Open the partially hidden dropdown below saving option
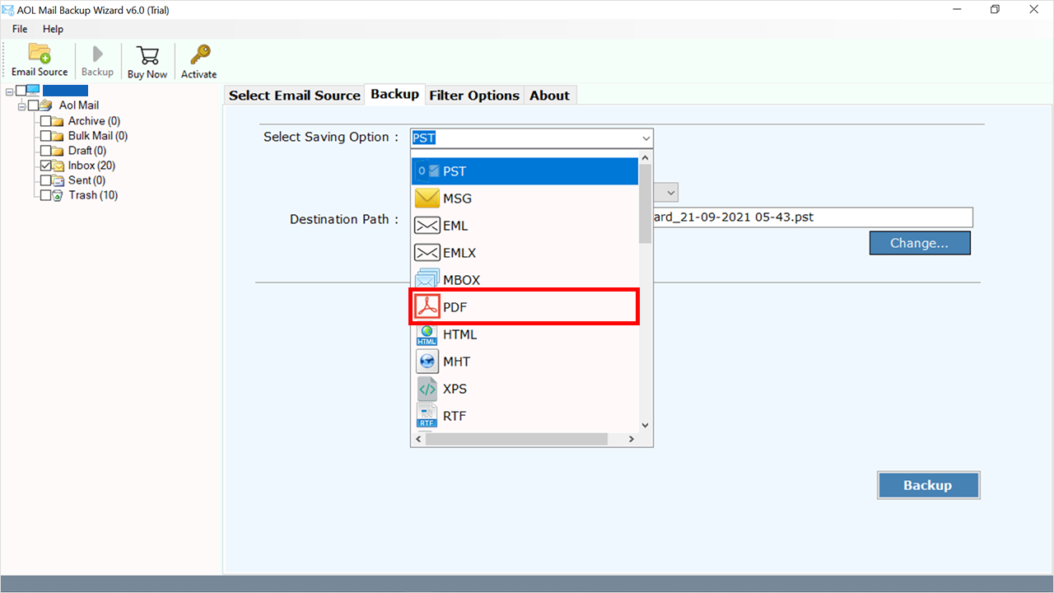Image resolution: width=1054 pixels, height=593 pixels. (671, 193)
